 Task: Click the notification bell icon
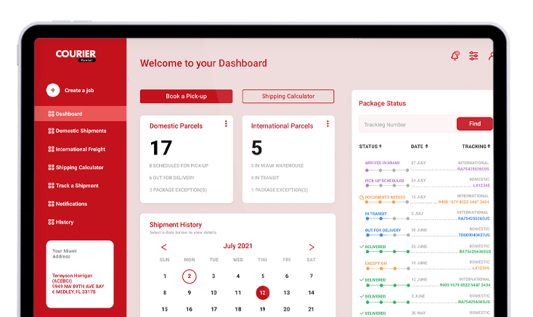click(455, 56)
